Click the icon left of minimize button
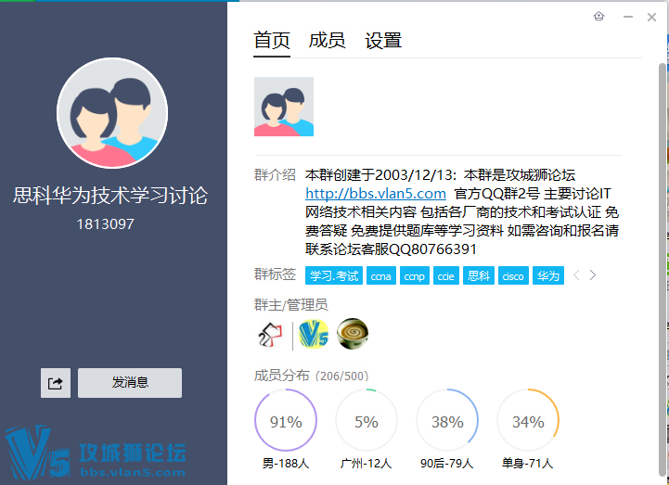This screenshot has height=485, width=669. point(598,17)
